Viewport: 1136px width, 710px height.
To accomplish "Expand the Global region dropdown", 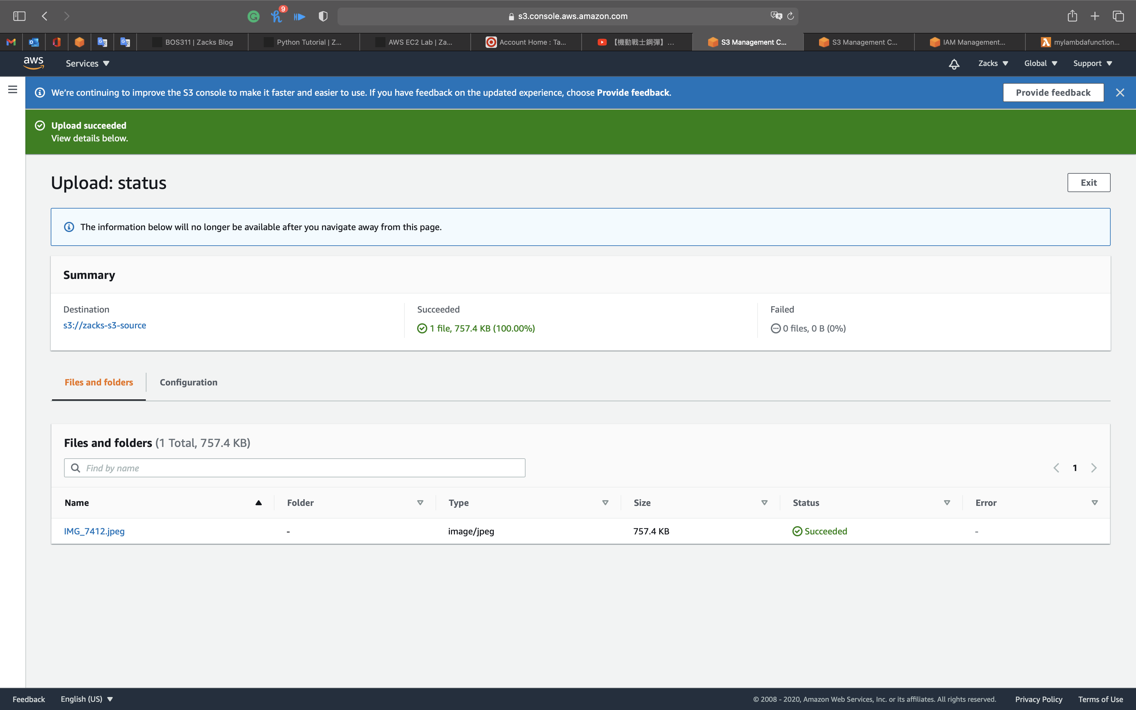I will pyautogui.click(x=1040, y=63).
